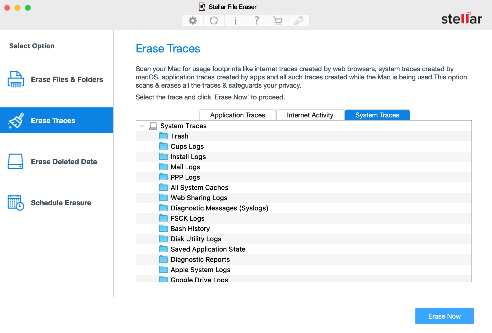492x333 pixels.
Task: Click the stellar logo in the header
Action: click(461, 18)
